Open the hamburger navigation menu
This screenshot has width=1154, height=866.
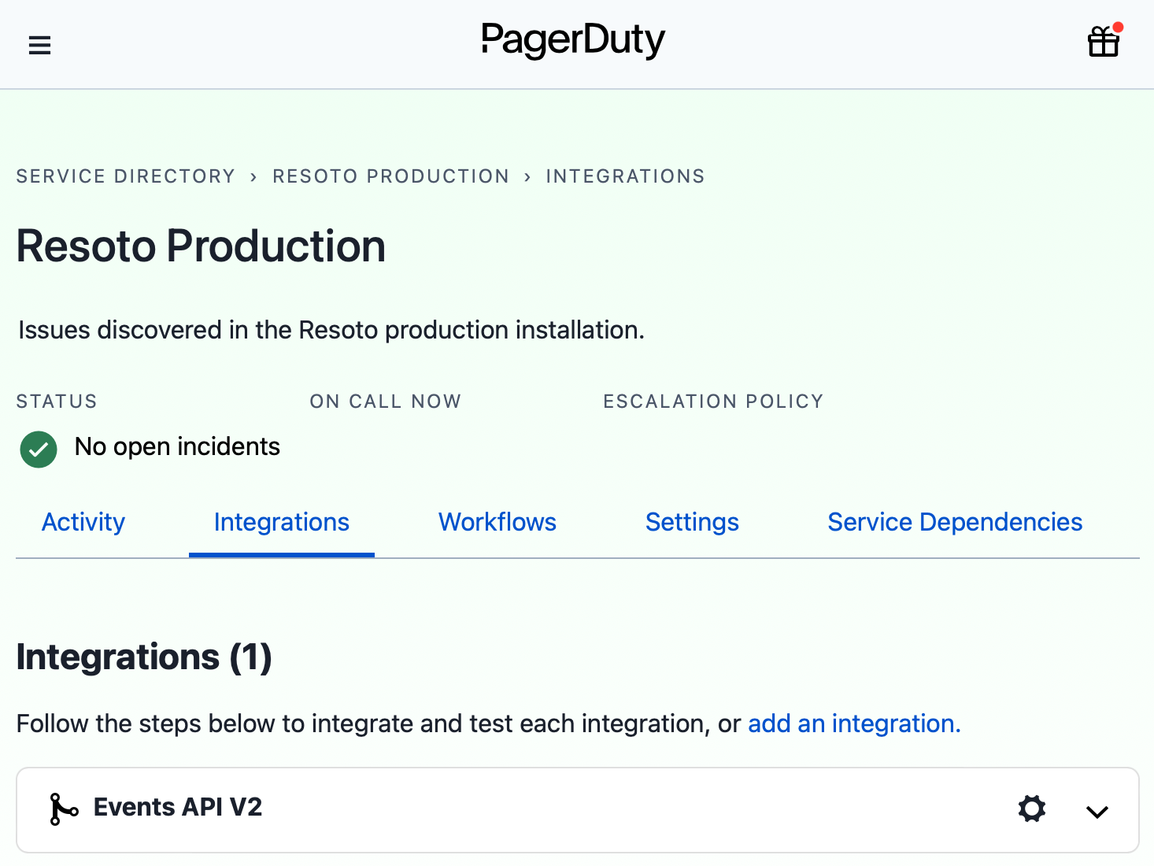[39, 45]
